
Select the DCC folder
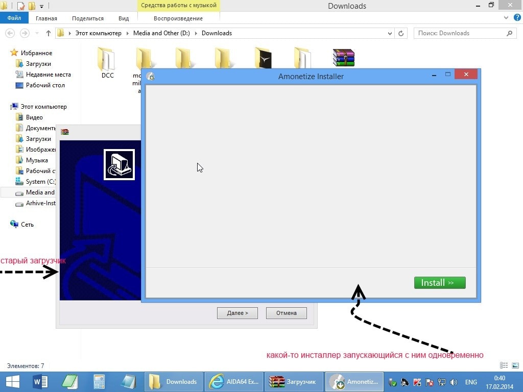coord(107,63)
